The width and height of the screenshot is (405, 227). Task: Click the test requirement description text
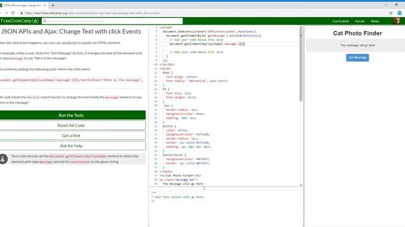click(x=75, y=159)
